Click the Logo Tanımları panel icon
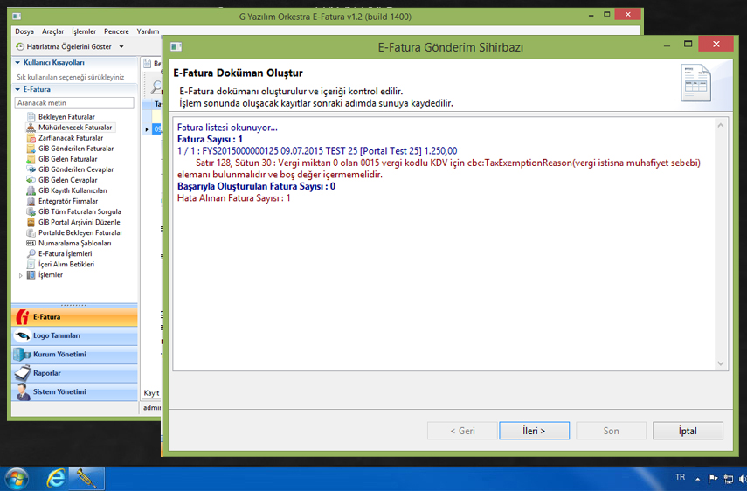Image resolution: width=747 pixels, height=491 pixels. coord(22,335)
